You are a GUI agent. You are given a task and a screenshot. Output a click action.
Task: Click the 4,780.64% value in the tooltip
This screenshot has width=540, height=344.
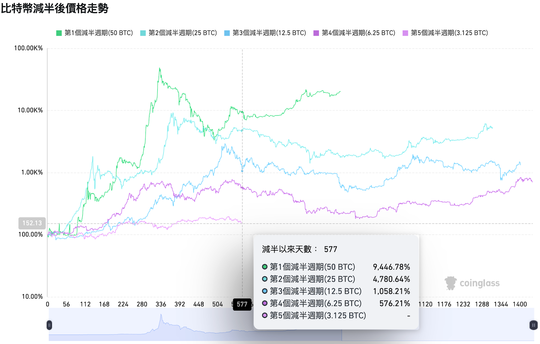[391, 279]
